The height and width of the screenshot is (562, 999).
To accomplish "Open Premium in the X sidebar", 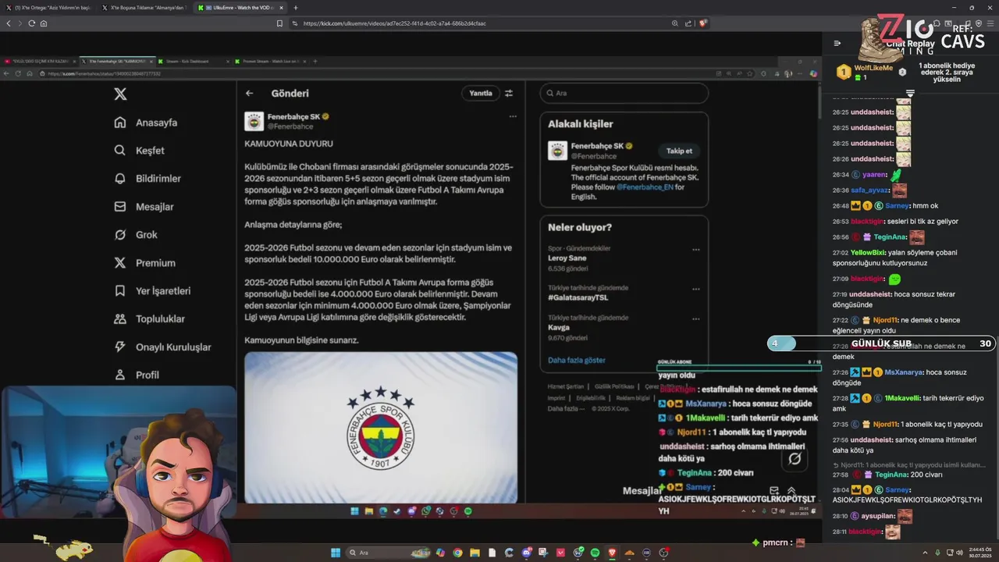I will coord(144,263).
